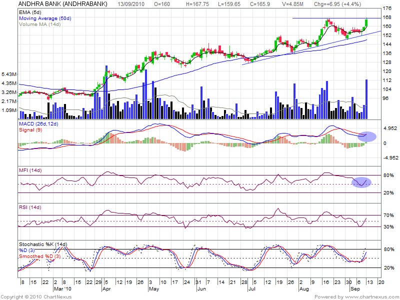The width and height of the screenshot is (400, 300).
Task: Select the Signal (9) legend label
Action: pyautogui.click(x=30, y=129)
